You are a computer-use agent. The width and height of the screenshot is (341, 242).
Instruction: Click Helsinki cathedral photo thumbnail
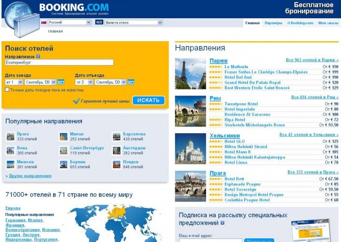click(x=190, y=148)
